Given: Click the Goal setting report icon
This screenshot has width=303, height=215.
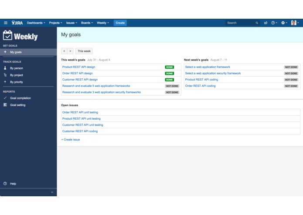Looking at the screenshot, I should point(5,105).
